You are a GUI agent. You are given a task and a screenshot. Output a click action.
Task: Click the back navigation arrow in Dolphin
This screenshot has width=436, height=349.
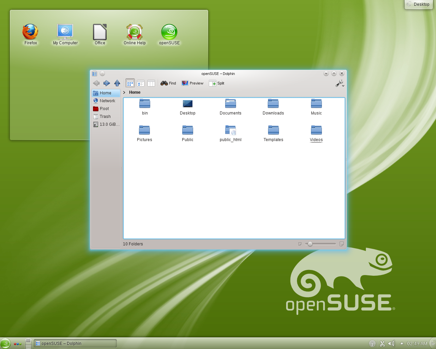click(x=96, y=83)
